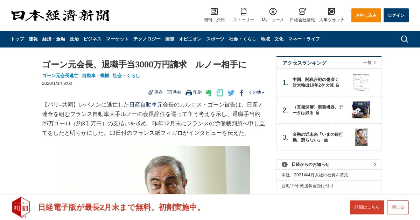The width and height of the screenshot is (420, 220).
Task: Follow the ゴーン元会長逃亡 topic tag
Action: coord(60,75)
